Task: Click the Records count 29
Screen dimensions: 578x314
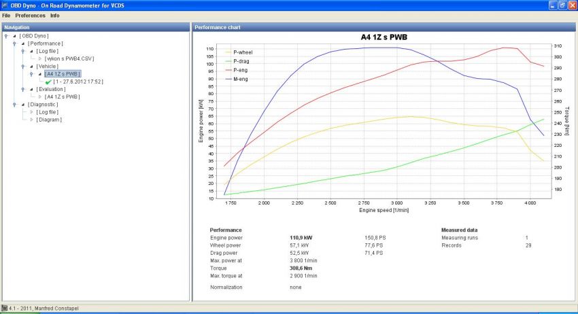Action: point(528,245)
